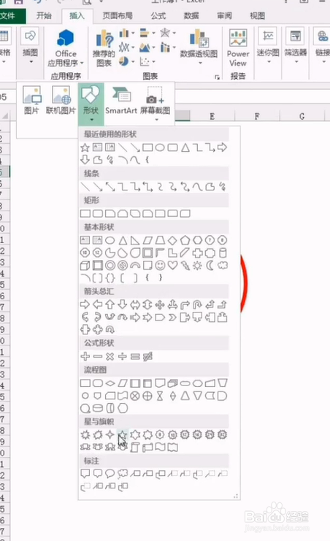
Task: Pick the division sign equation shape
Action: [123, 356]
